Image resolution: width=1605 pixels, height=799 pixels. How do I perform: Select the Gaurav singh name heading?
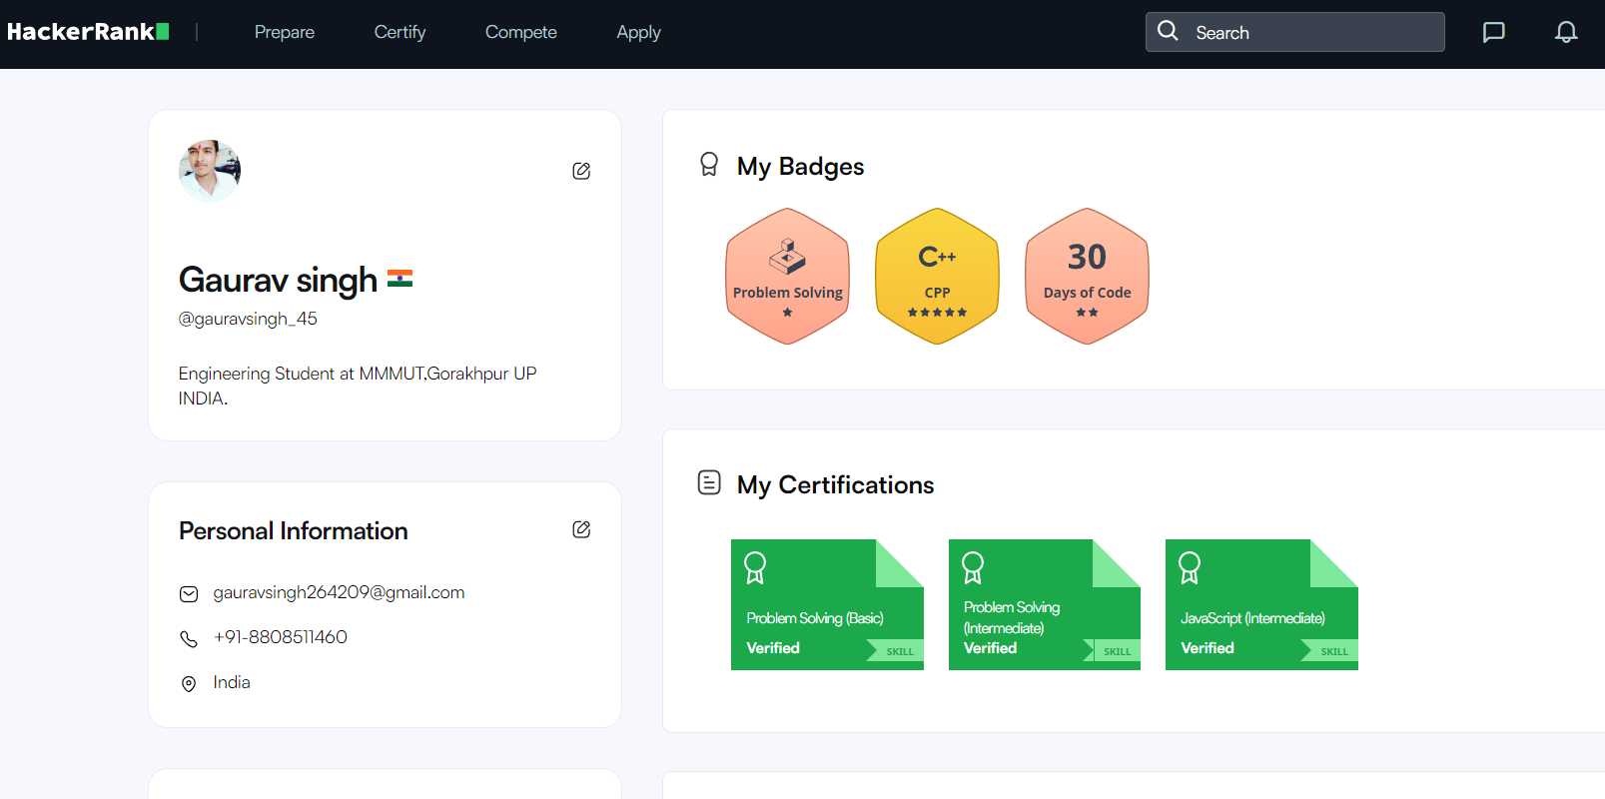[x=278, y=280]
